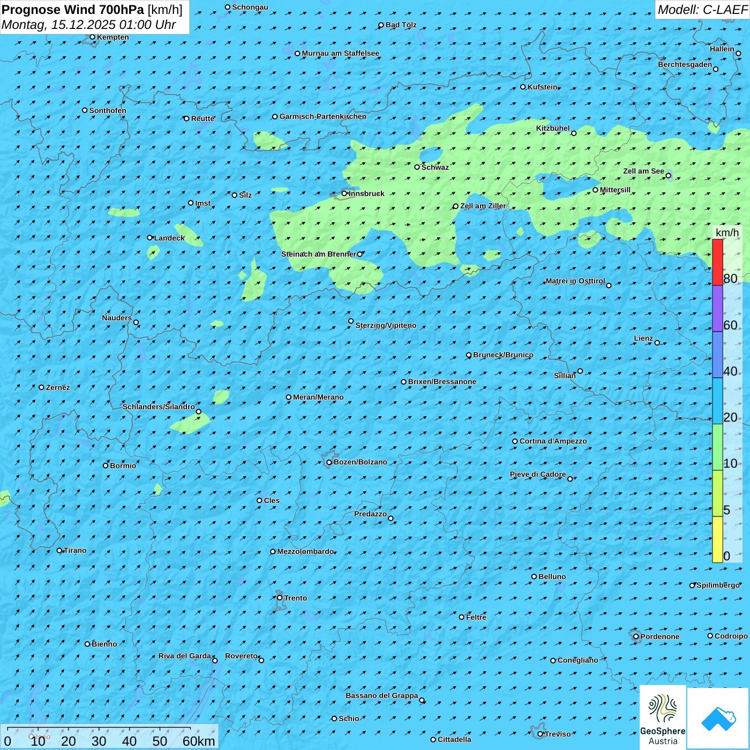Click the 'Matrei in Osttirol' label
This screenshot has height=750, width=750.
tap(575, 281)
